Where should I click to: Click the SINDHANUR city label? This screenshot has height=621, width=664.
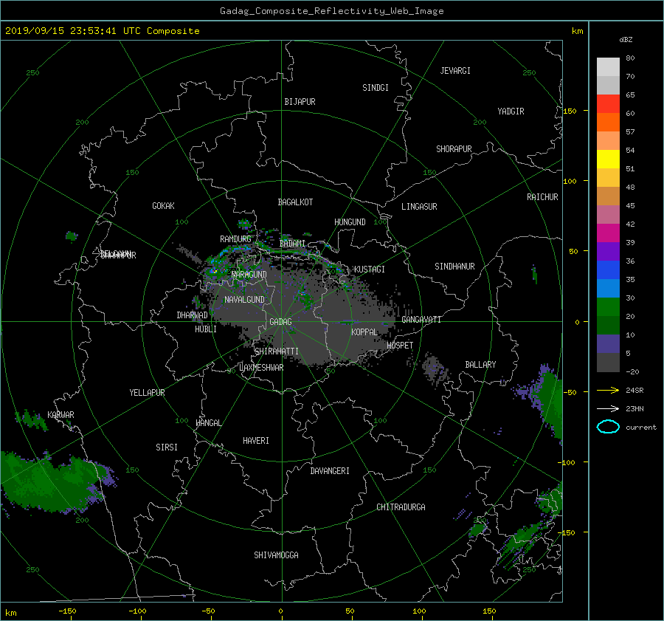point(454,267)
